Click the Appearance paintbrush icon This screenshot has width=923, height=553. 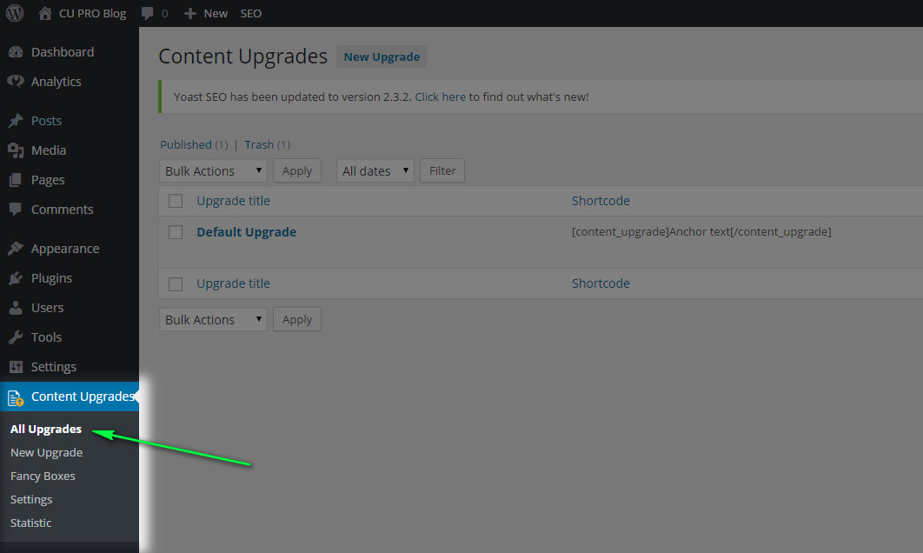[16, 249]
